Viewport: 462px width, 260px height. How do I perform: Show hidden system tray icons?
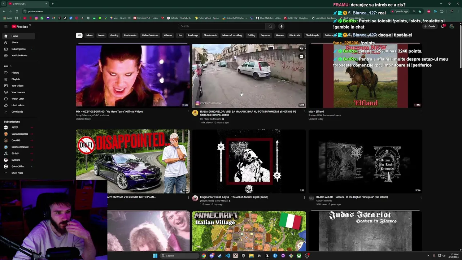[x=428, y=256]
